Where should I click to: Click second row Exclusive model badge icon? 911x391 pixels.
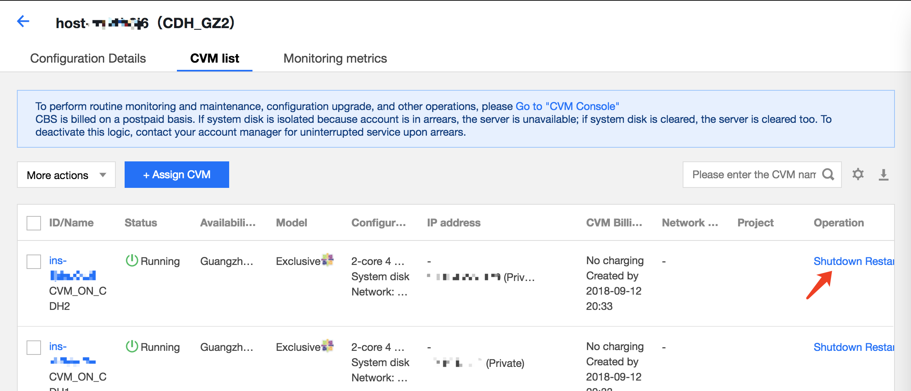[328, 346]
